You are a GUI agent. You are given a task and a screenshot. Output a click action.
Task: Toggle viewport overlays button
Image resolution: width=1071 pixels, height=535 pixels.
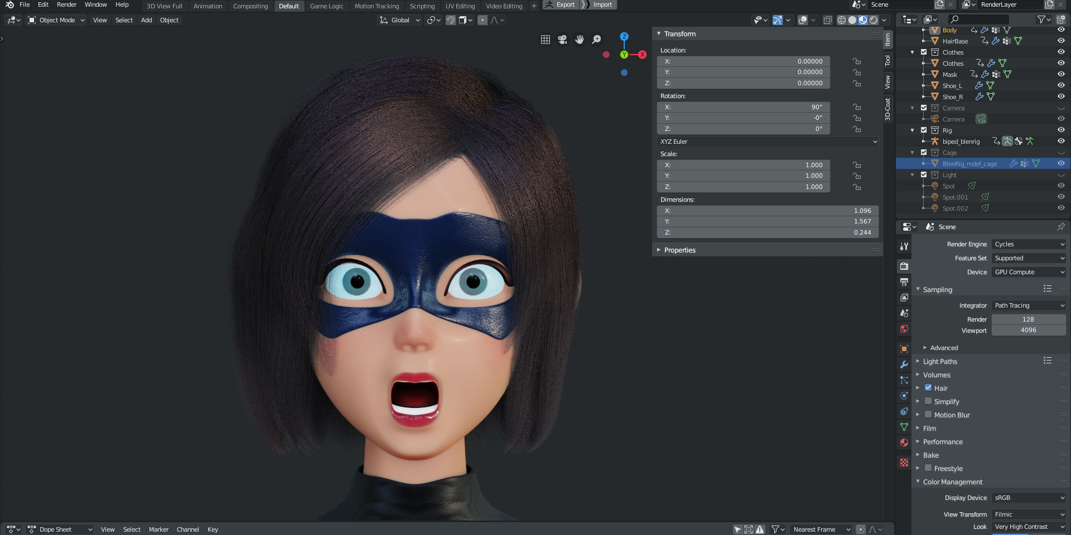coord(803,20)
